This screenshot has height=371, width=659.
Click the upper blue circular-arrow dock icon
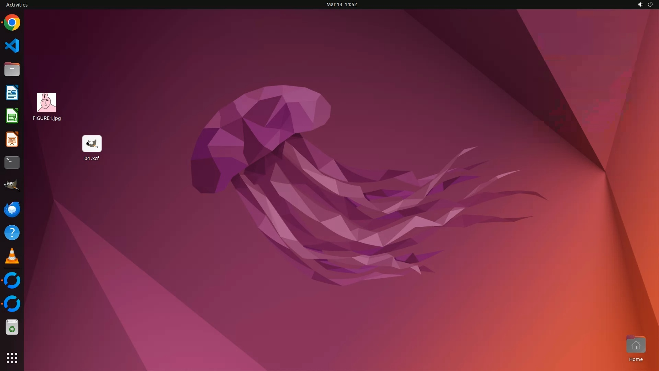[x=12, y=280]
